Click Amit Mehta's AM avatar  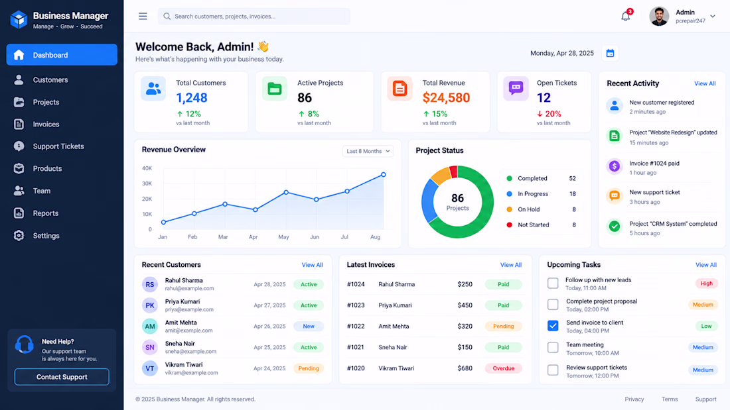point(150,327)
